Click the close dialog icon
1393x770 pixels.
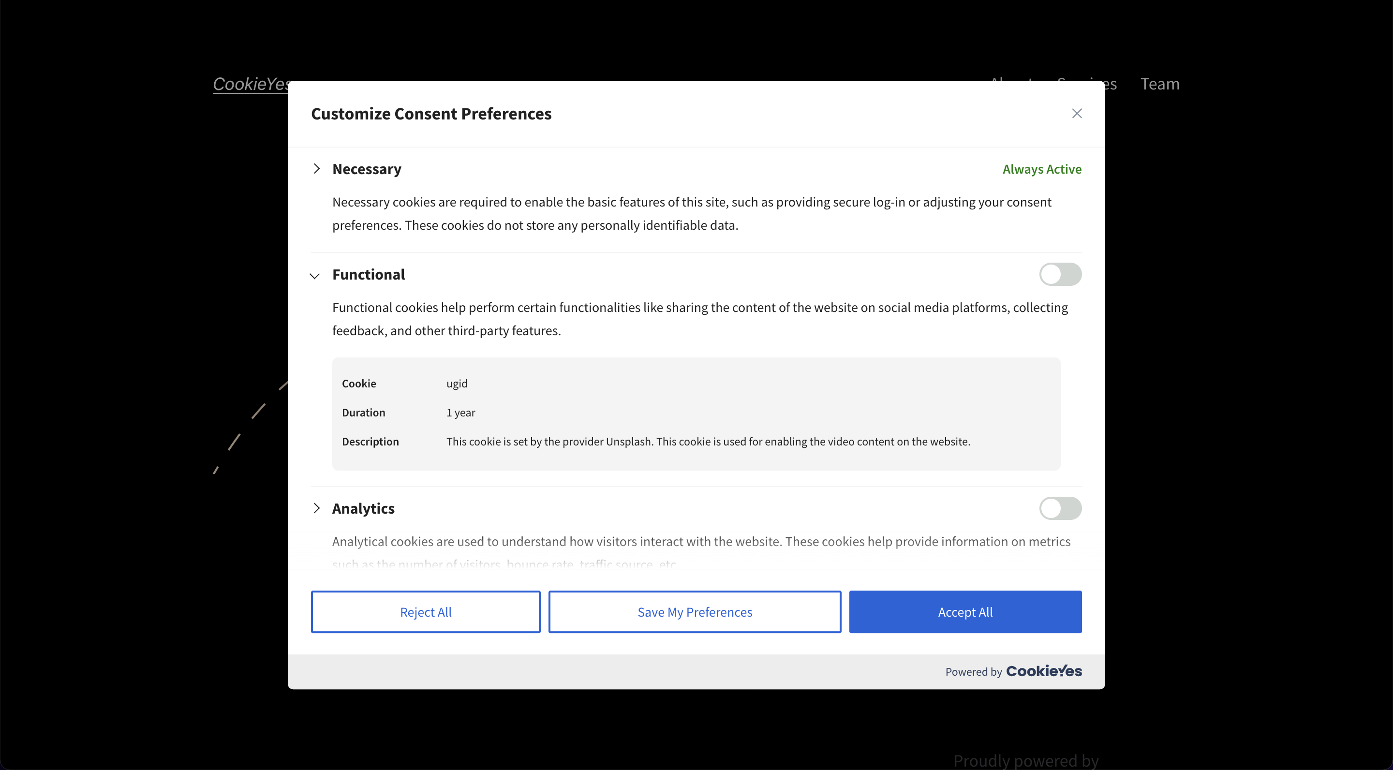pos(1077,114)
